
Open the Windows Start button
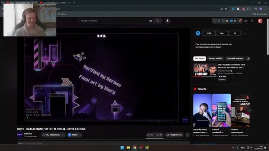click(122, 148)
